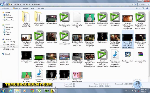
Task: Create a New folder
Action: (41, 8)
